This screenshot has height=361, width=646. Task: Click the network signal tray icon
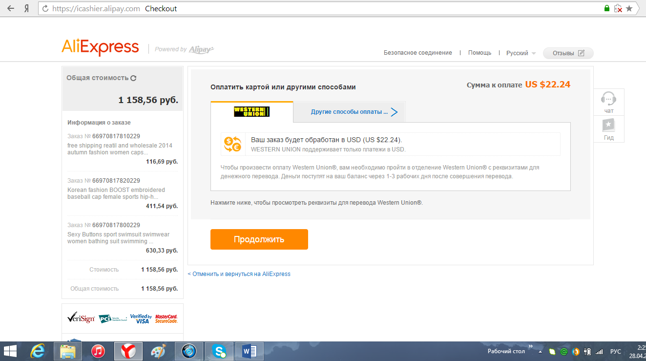[599, 352]
